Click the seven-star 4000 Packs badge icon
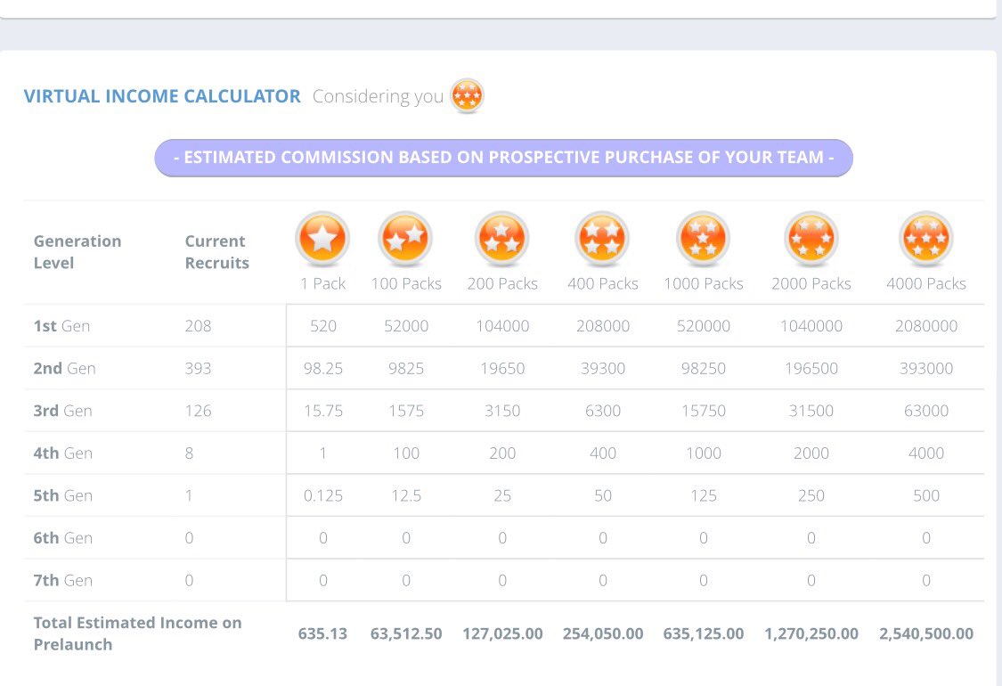 [x=926, y=239]
